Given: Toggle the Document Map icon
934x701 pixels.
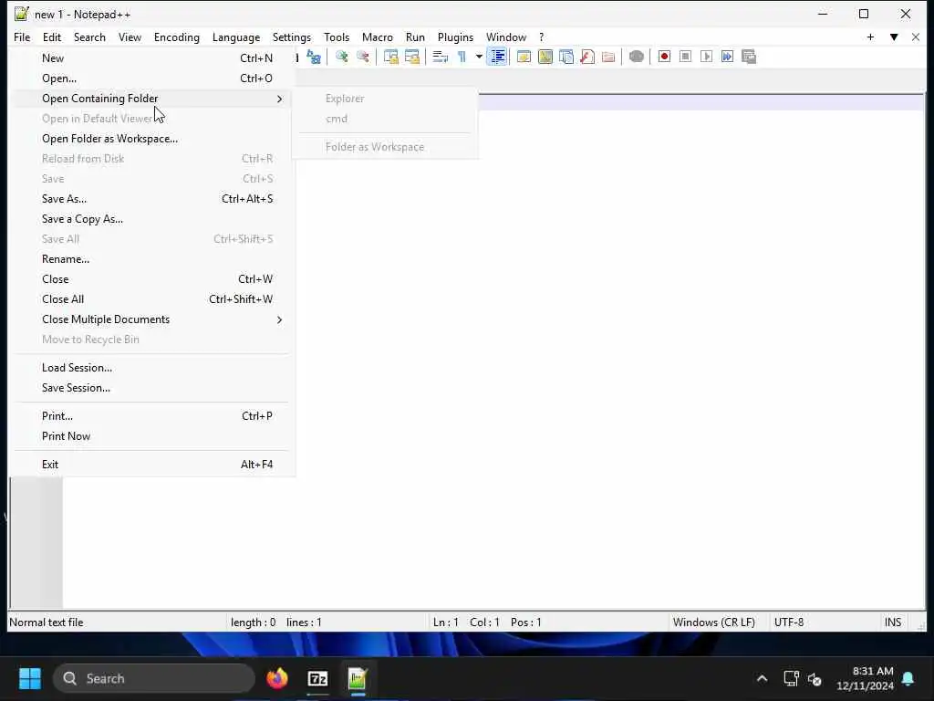Looking at the screenshot, I should [545, 57].
